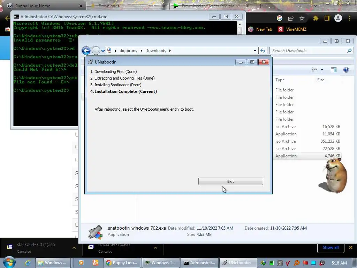Open Chrome tab search chevron
This screenshot has height=268, width=357.
coord(315,6)
